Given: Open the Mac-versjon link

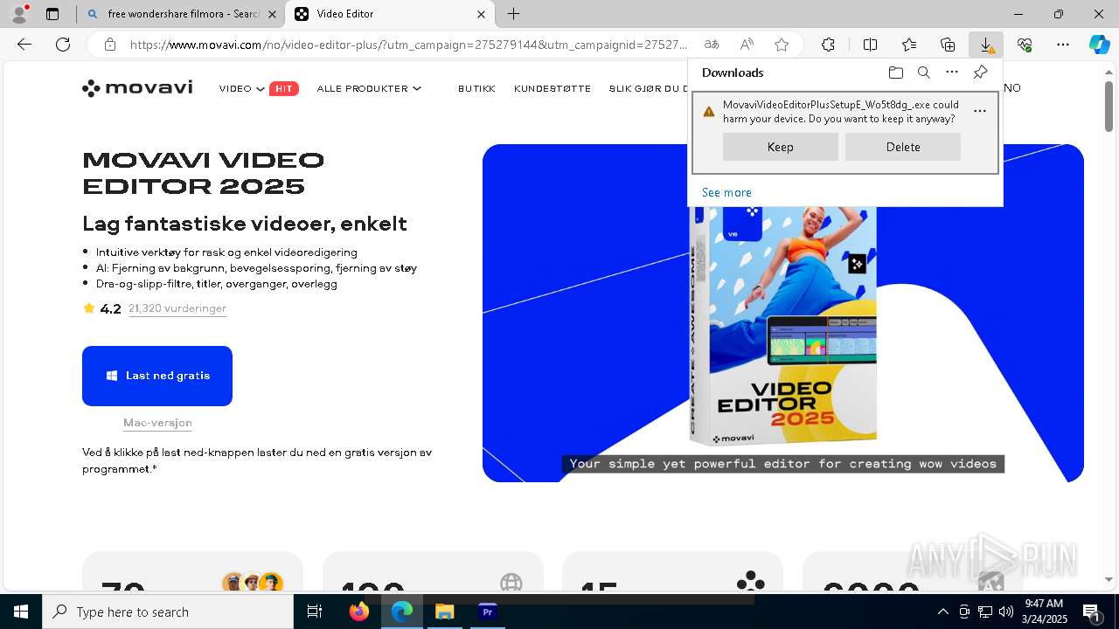Looking at the screenshot, I should 157,423.
